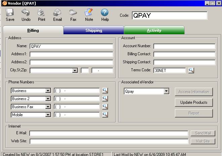Click the 'Last Mod by NEW' status text
Image resolution: width=222 pixels, height=156 pixels.
(x=150, y=154)
